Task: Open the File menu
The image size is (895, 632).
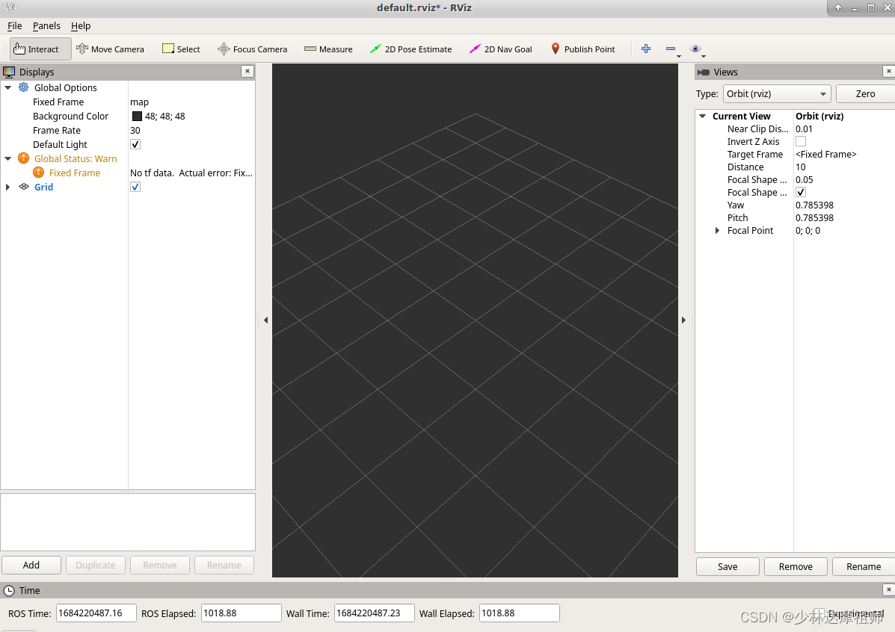Action: (15, 25)
